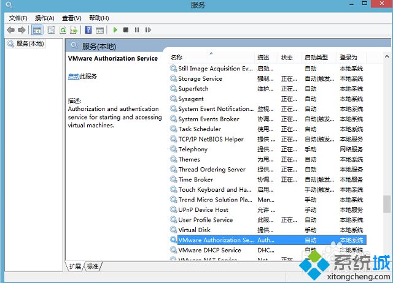Viewport: 393px width, 283px height.
Task: Select User Profile Service row
Action: [268, 220]
